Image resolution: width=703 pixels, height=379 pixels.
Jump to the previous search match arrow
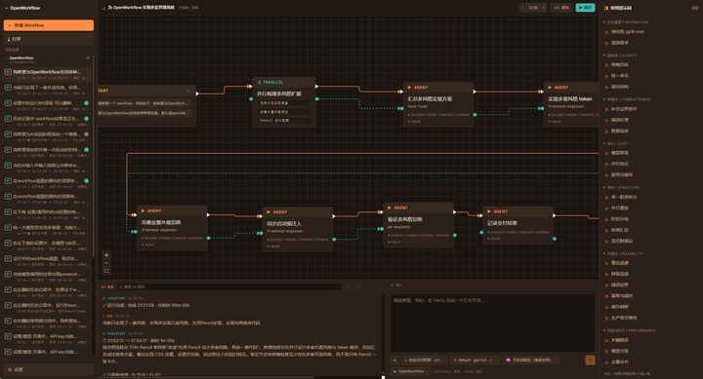pos(348,286)
